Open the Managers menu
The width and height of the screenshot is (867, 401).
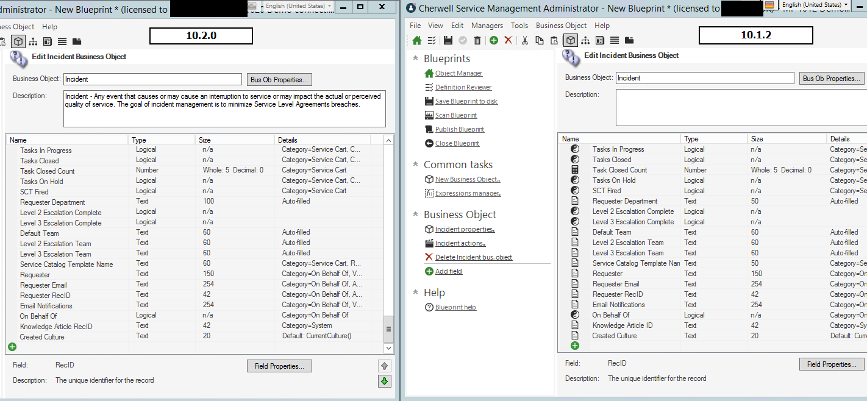click(487, 25)
